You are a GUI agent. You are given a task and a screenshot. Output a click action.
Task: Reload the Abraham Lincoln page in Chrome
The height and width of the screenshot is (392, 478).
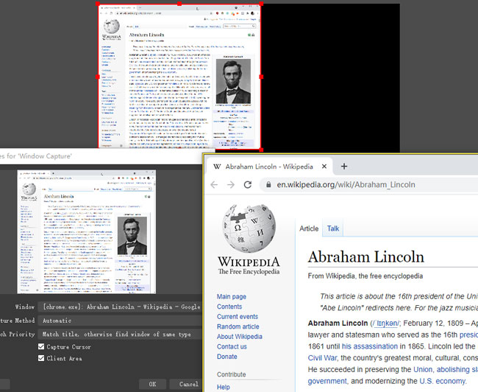tap(248, 184)
